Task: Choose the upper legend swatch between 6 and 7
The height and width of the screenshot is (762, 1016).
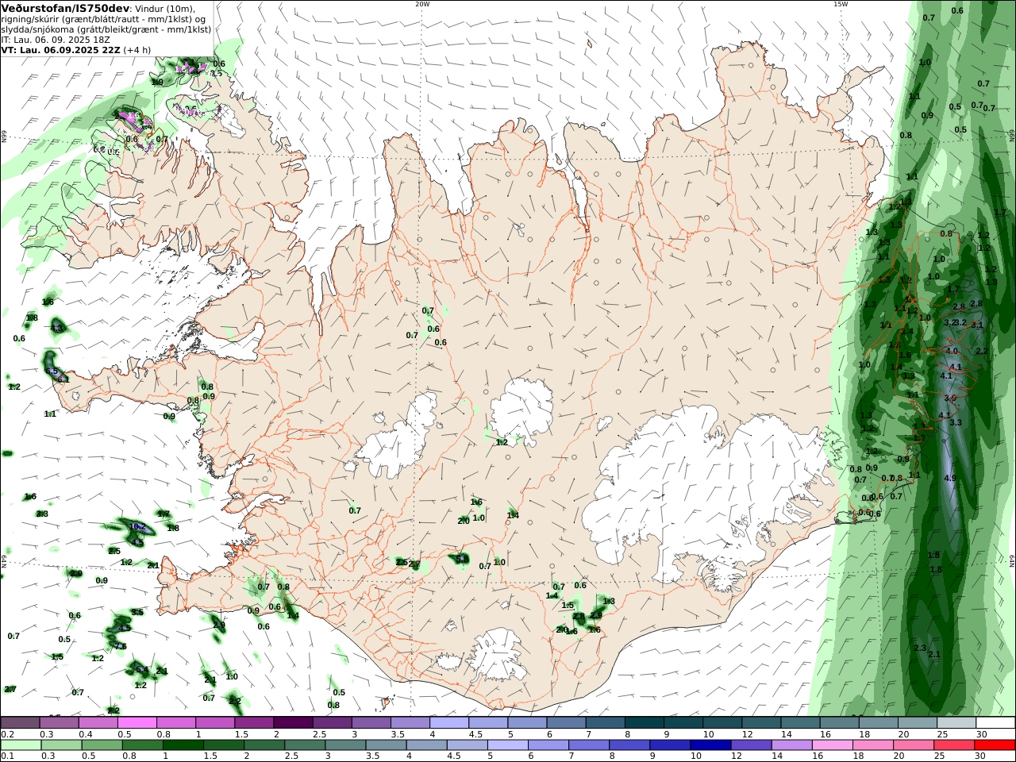Action: coord(567,722)
